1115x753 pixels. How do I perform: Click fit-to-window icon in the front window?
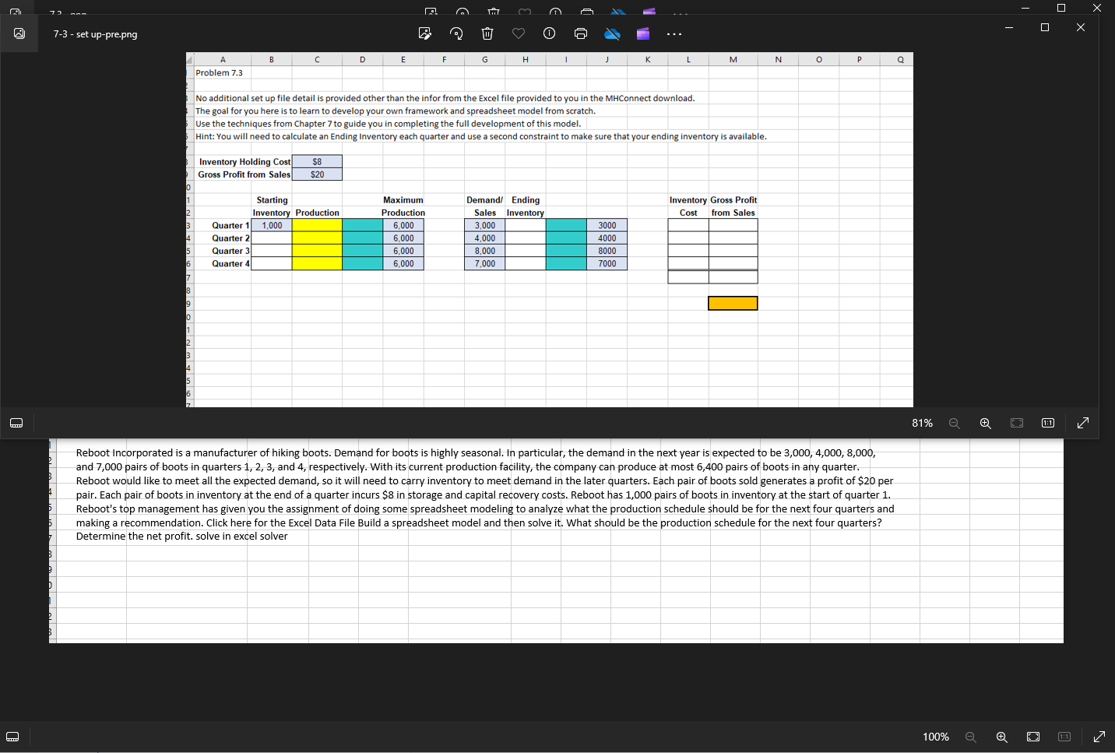[x=1017, y=423]
